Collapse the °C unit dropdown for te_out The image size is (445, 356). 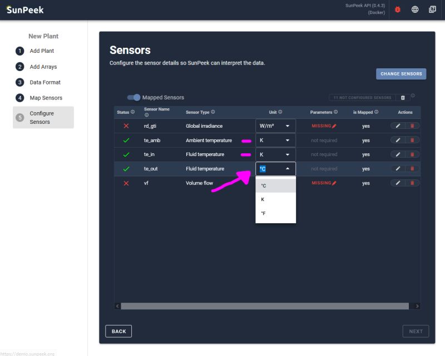(x=275, y=169)
